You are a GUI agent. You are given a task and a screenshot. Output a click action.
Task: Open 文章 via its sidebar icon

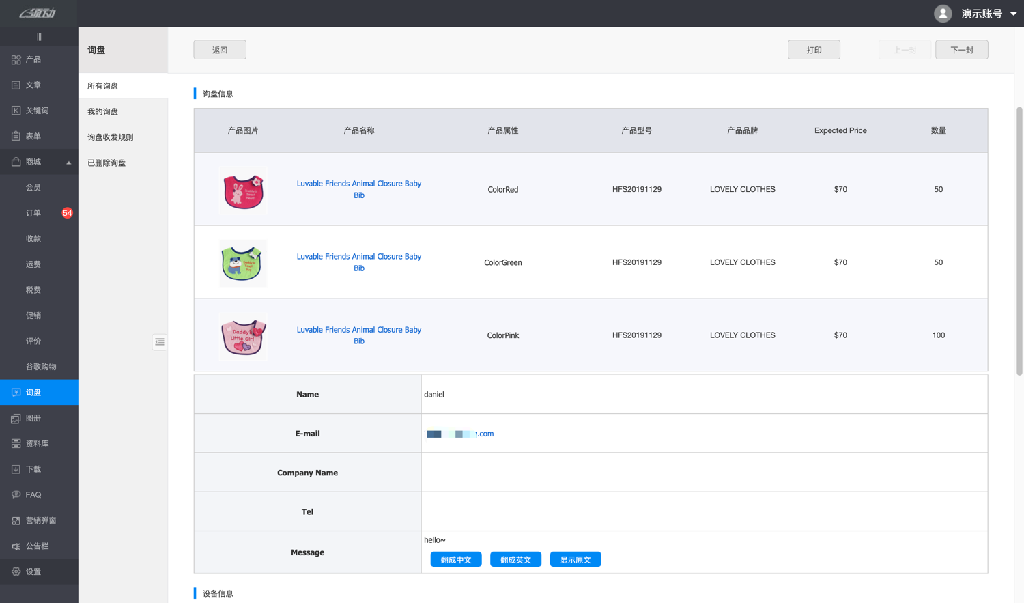16,85
